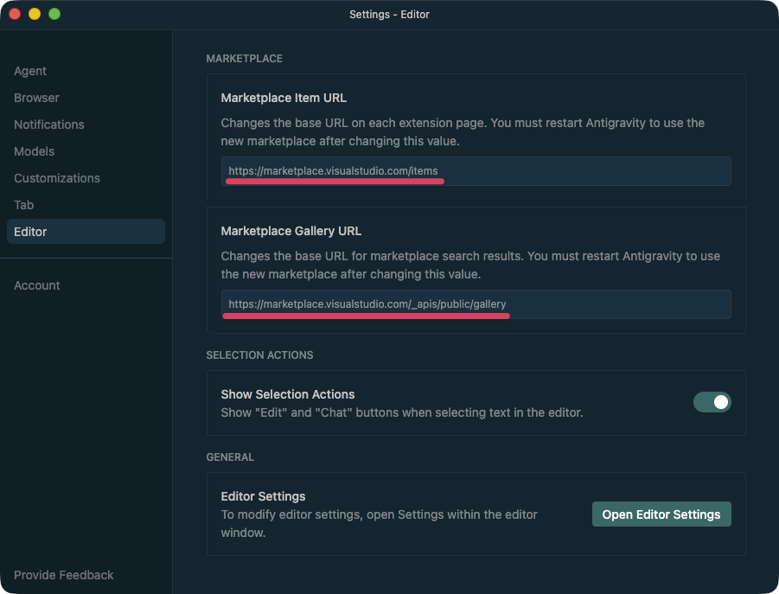Select the Tab settings section

pyautogui.click(x=23, y=205)
